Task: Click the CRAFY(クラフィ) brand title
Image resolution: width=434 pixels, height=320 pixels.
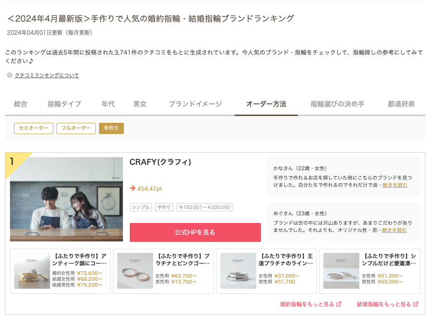Action: 160,162
